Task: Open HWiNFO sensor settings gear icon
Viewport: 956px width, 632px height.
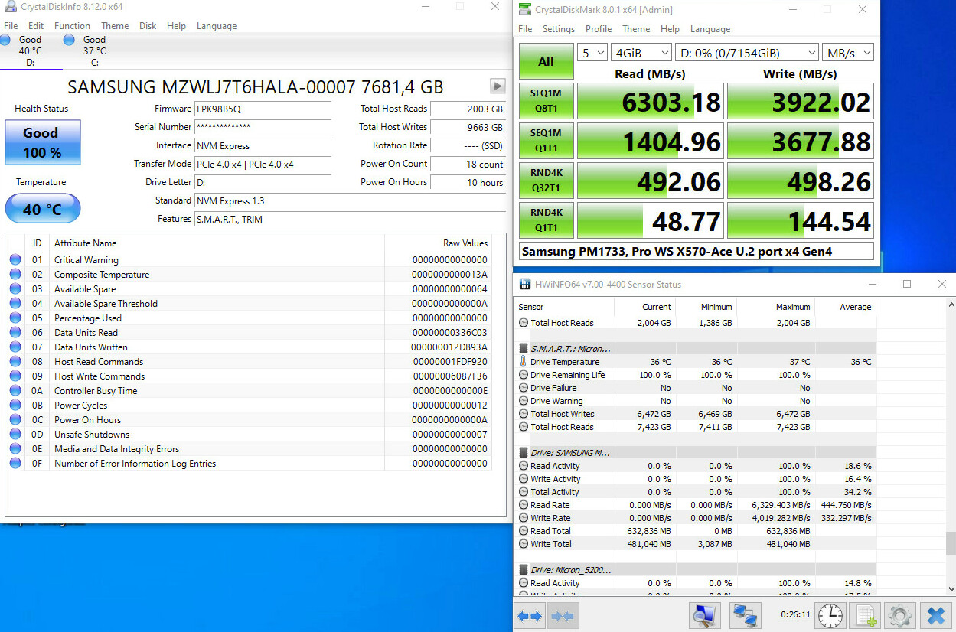Action: pos(900,615)
